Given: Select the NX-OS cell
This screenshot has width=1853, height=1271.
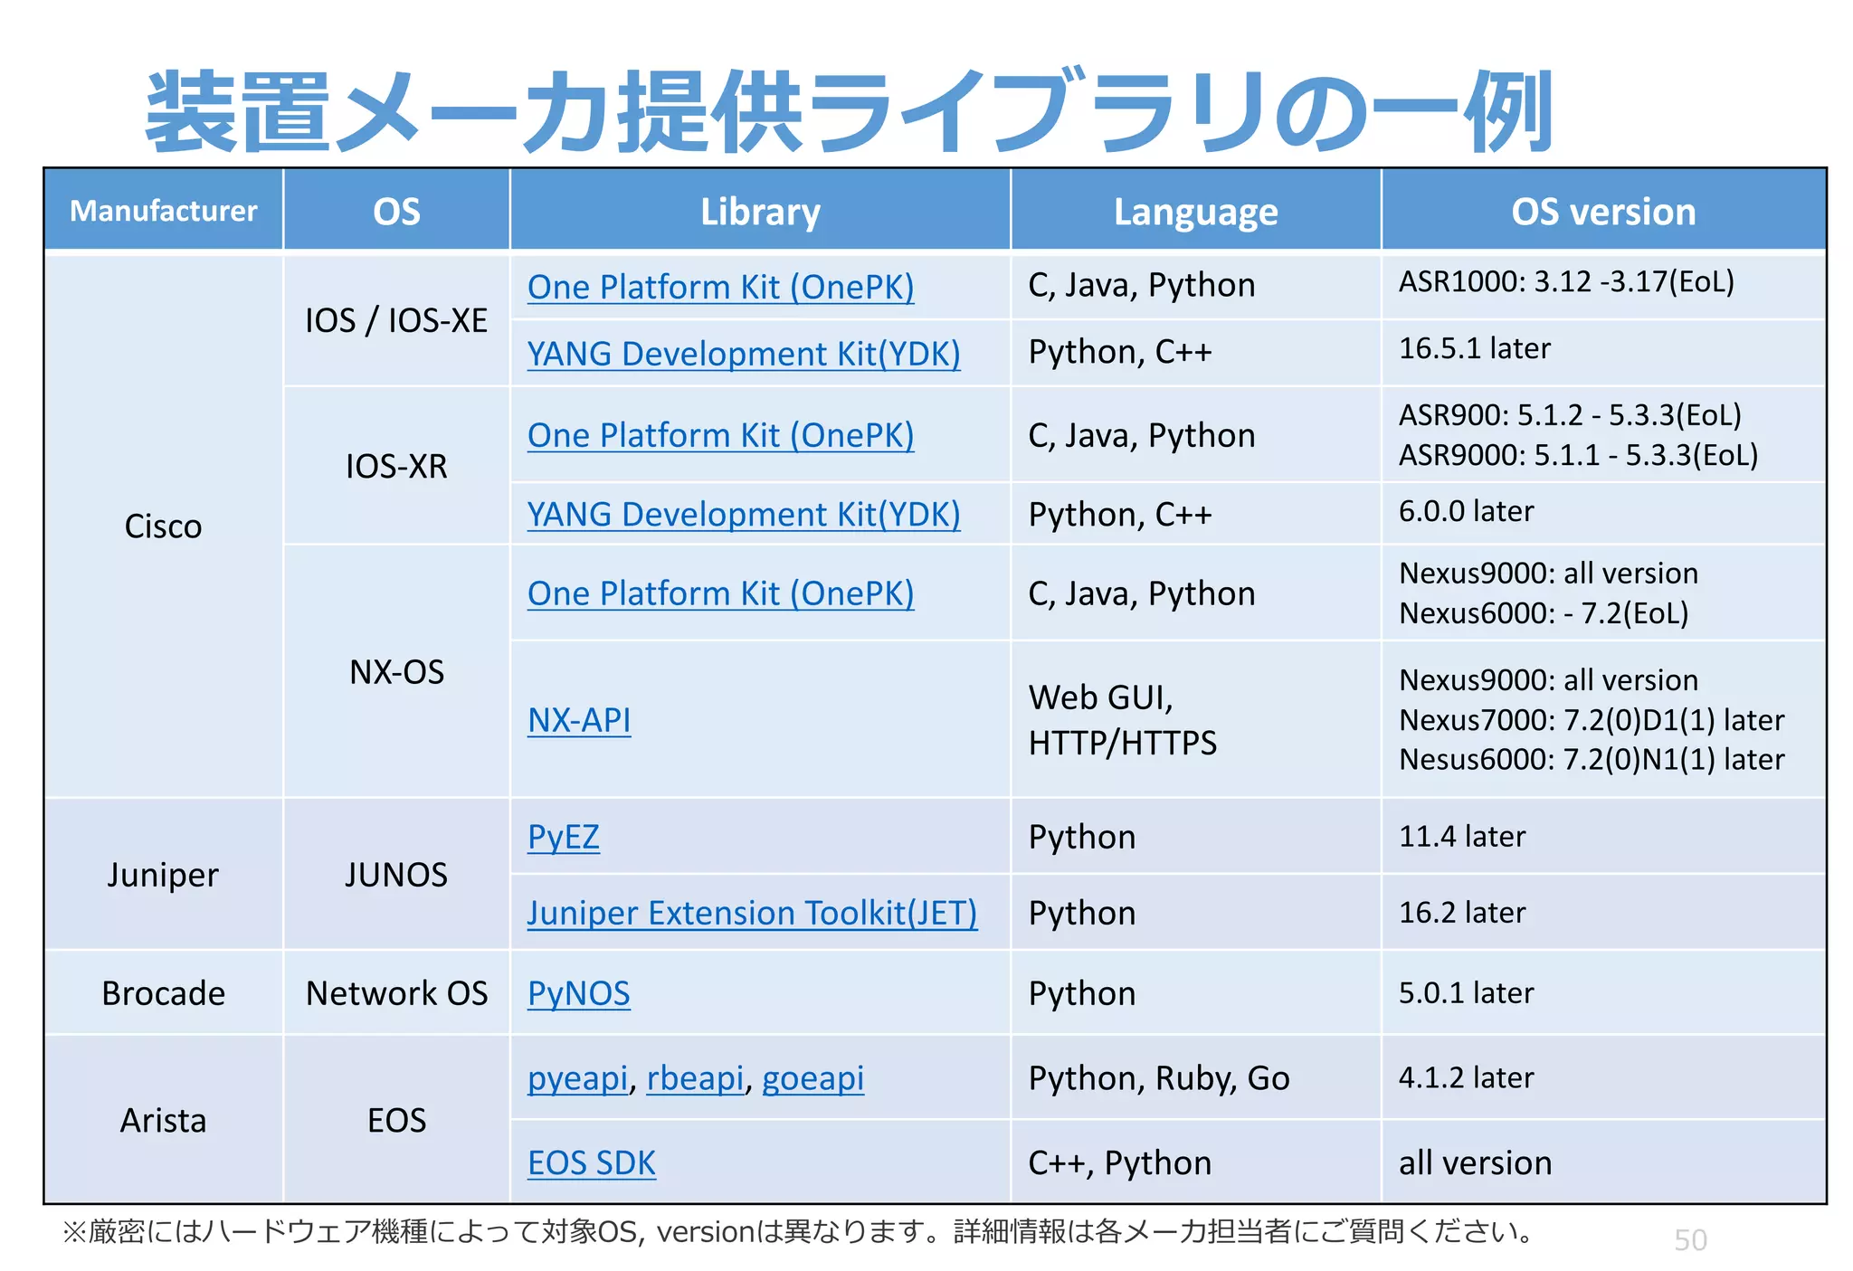Looking at the screenshot, I should (397, 671).
